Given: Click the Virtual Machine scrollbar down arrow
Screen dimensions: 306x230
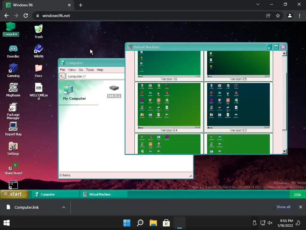Looking at the screenshot, I should (284, 151).
